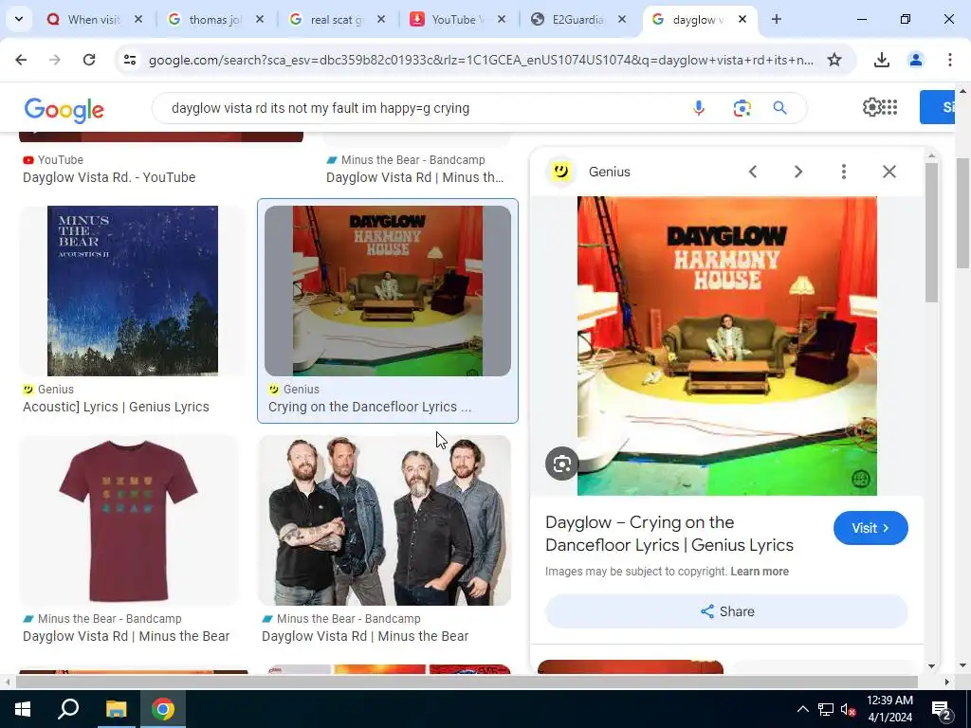The height and width of the screenshot is (728, 971).
Task: Open File Explorer from taskbar
Action: click(116, 709)
